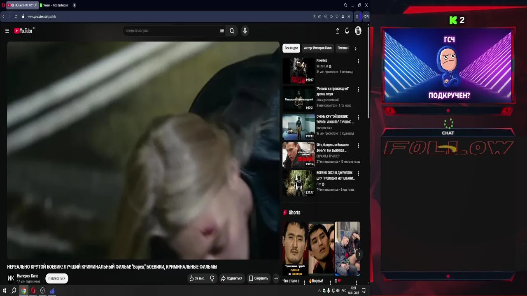This screenshot has height=296, width=527.
Task: Open "Реванш из преисподней" video title
Action: point(333,91)
